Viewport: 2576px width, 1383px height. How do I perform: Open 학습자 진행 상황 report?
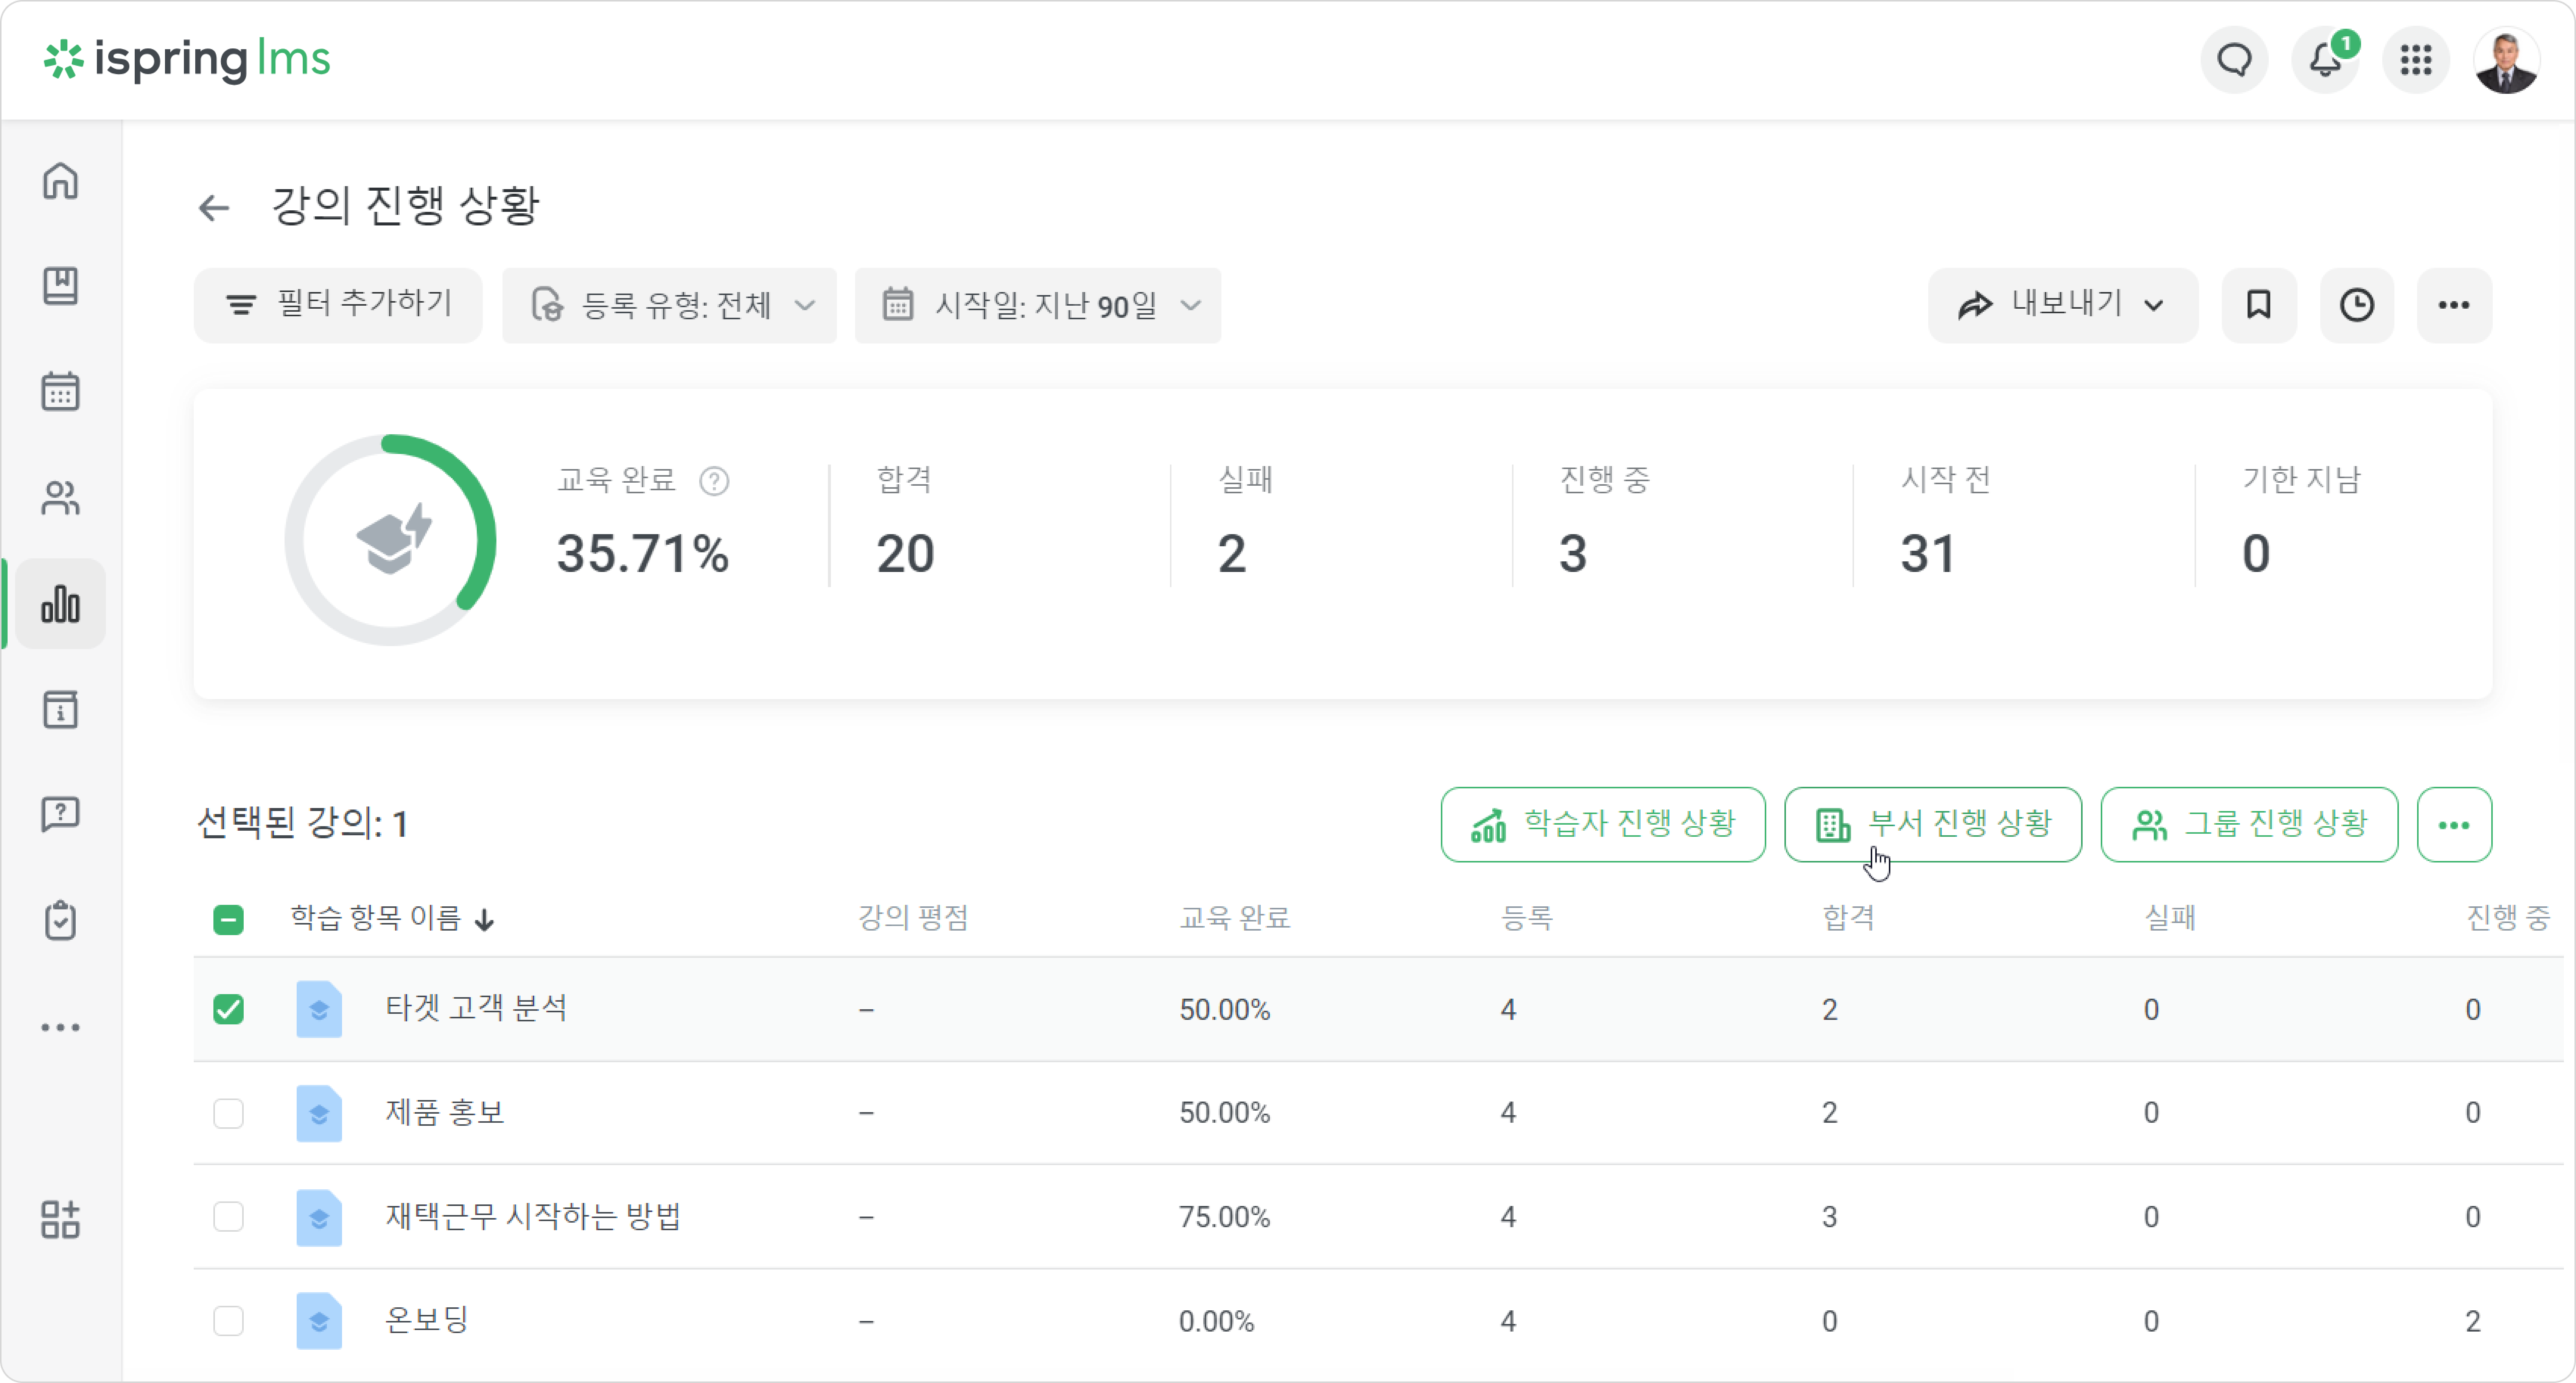coord(1603,825)
